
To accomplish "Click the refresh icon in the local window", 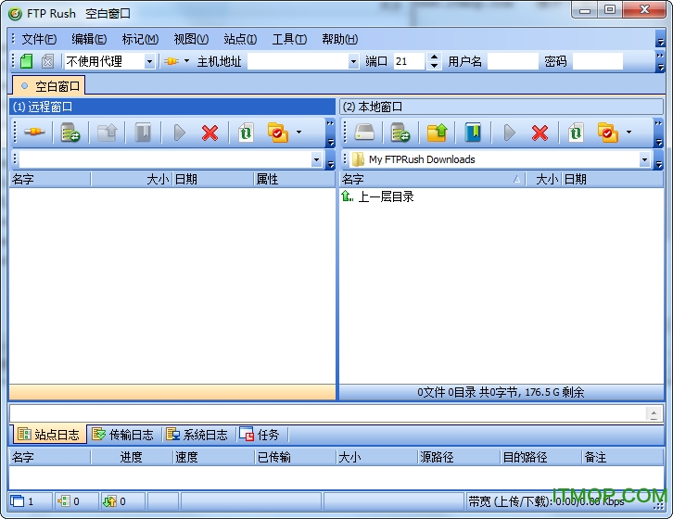I will pyautogui.click(x=576, y=133).
